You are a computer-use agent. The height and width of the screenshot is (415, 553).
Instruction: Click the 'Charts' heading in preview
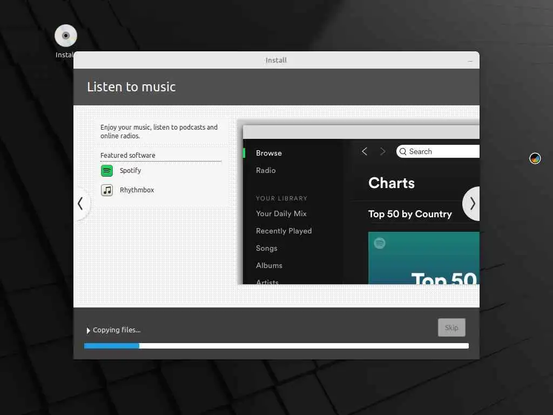(392, 183)
